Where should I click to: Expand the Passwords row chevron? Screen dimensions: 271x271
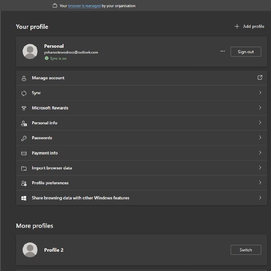[260, 138]
